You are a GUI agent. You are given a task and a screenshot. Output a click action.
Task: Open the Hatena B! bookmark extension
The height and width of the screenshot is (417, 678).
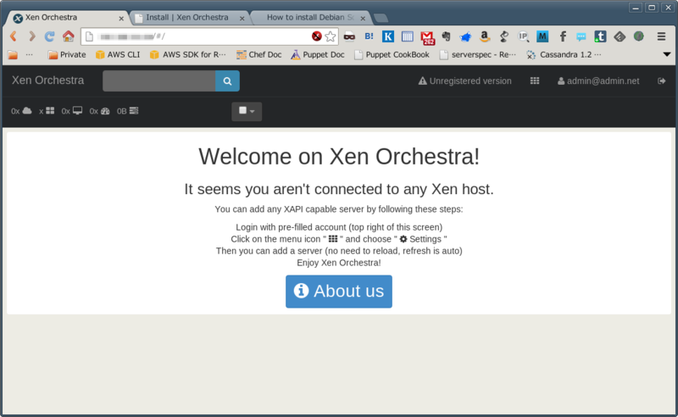tap(369, 36)
